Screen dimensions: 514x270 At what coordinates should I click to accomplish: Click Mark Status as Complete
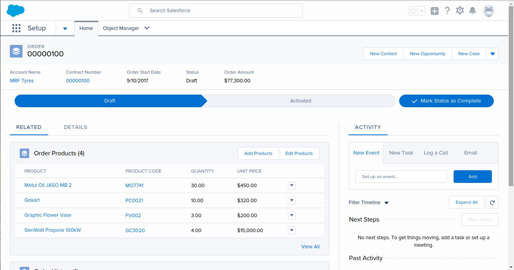click(x=446, y=101)
